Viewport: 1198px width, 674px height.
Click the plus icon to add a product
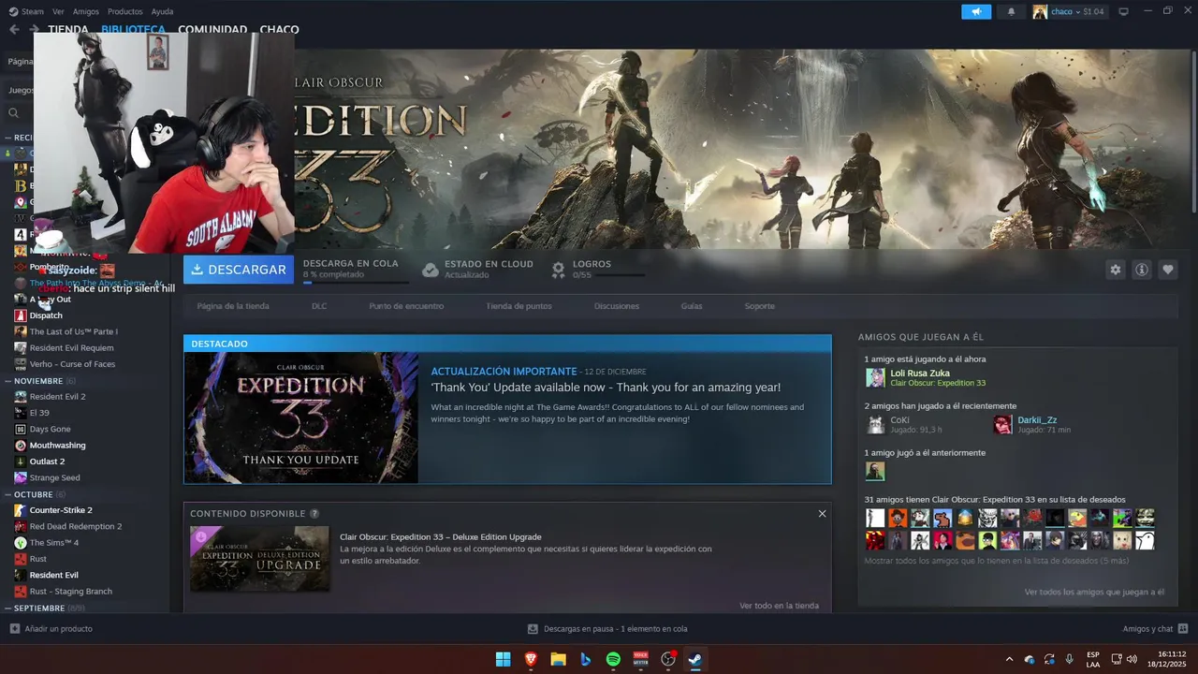click(x=14, y=629)
